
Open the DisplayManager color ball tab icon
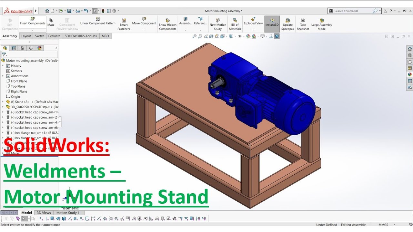(39, 48)
